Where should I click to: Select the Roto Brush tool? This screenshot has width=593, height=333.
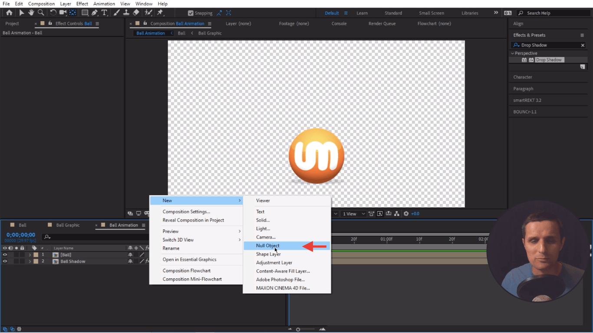click(148, 13)
